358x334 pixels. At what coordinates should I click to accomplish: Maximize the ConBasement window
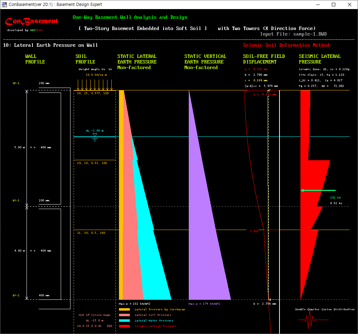[334, 5]
